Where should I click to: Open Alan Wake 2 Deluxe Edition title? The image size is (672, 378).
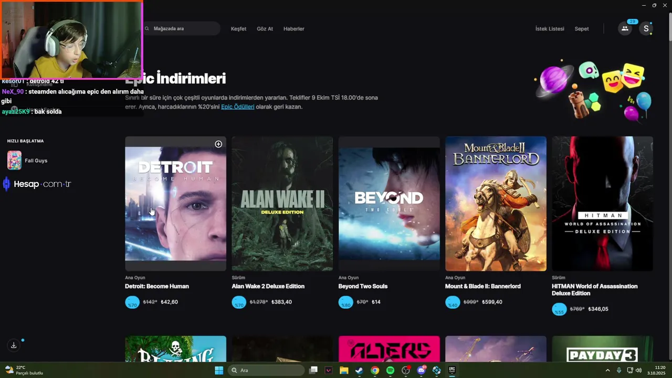[268, 286]
